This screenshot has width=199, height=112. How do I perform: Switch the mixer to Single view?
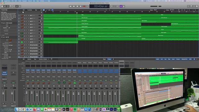[x=104, y=59]
